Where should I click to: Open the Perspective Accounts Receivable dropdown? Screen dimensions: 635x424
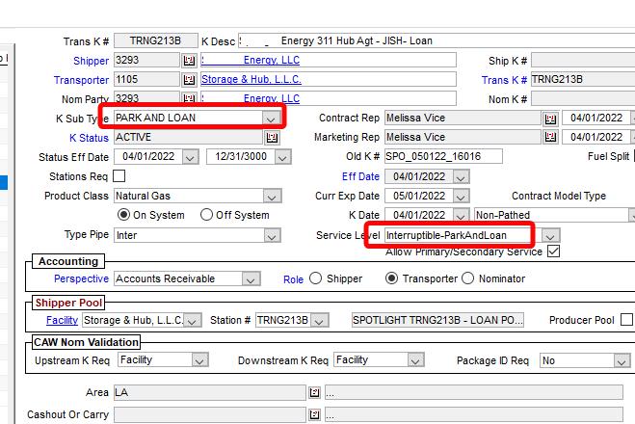(x=251, y=279)
